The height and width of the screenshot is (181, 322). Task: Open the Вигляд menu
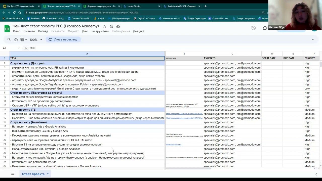coord(43,31)
